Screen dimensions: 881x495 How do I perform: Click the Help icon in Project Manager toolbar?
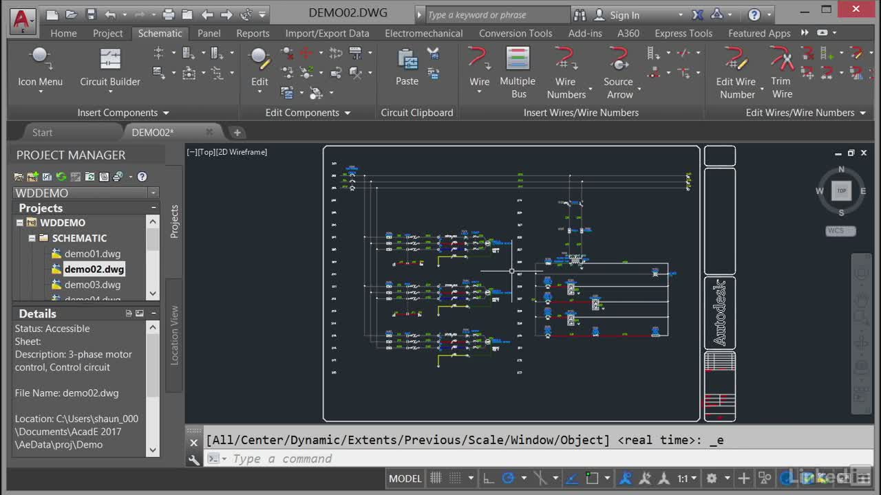click(142, 177)
